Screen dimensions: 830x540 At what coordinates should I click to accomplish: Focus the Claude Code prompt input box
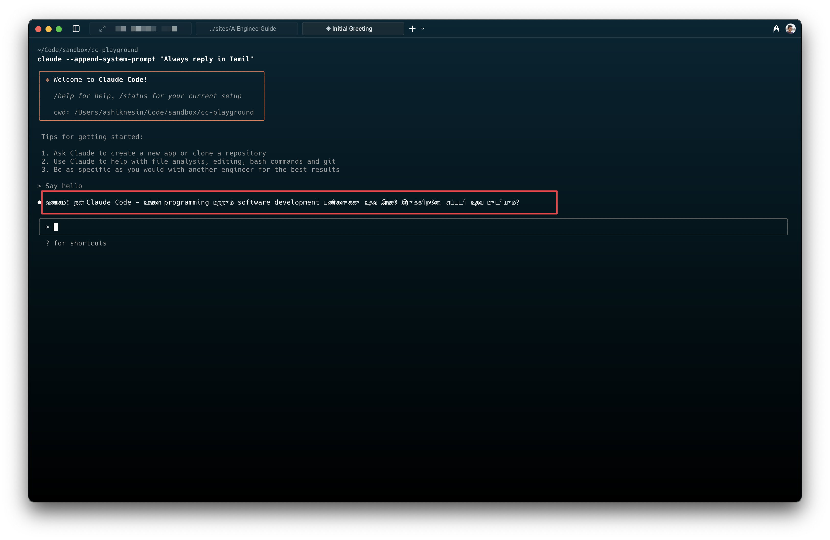413,227
